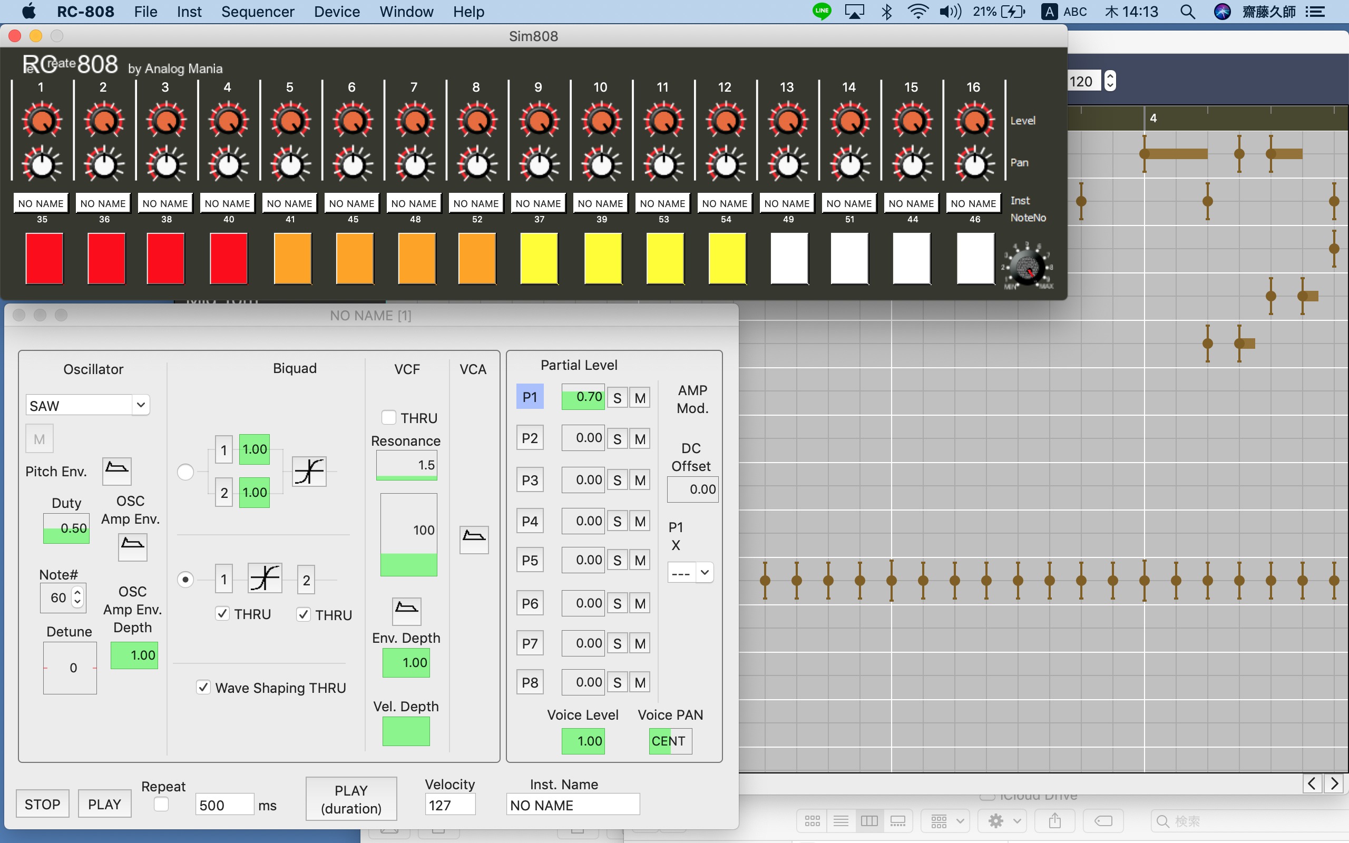Click the channel 1 Level knob
This screenshot has width=1349, height=843.
pos(41,120)
